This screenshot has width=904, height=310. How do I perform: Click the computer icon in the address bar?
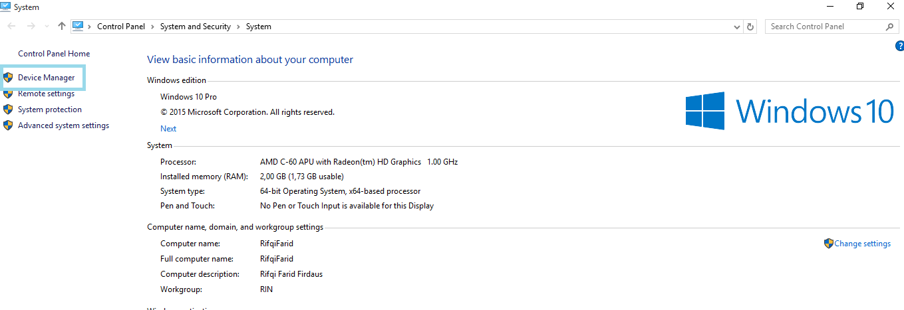pos(78,27)
